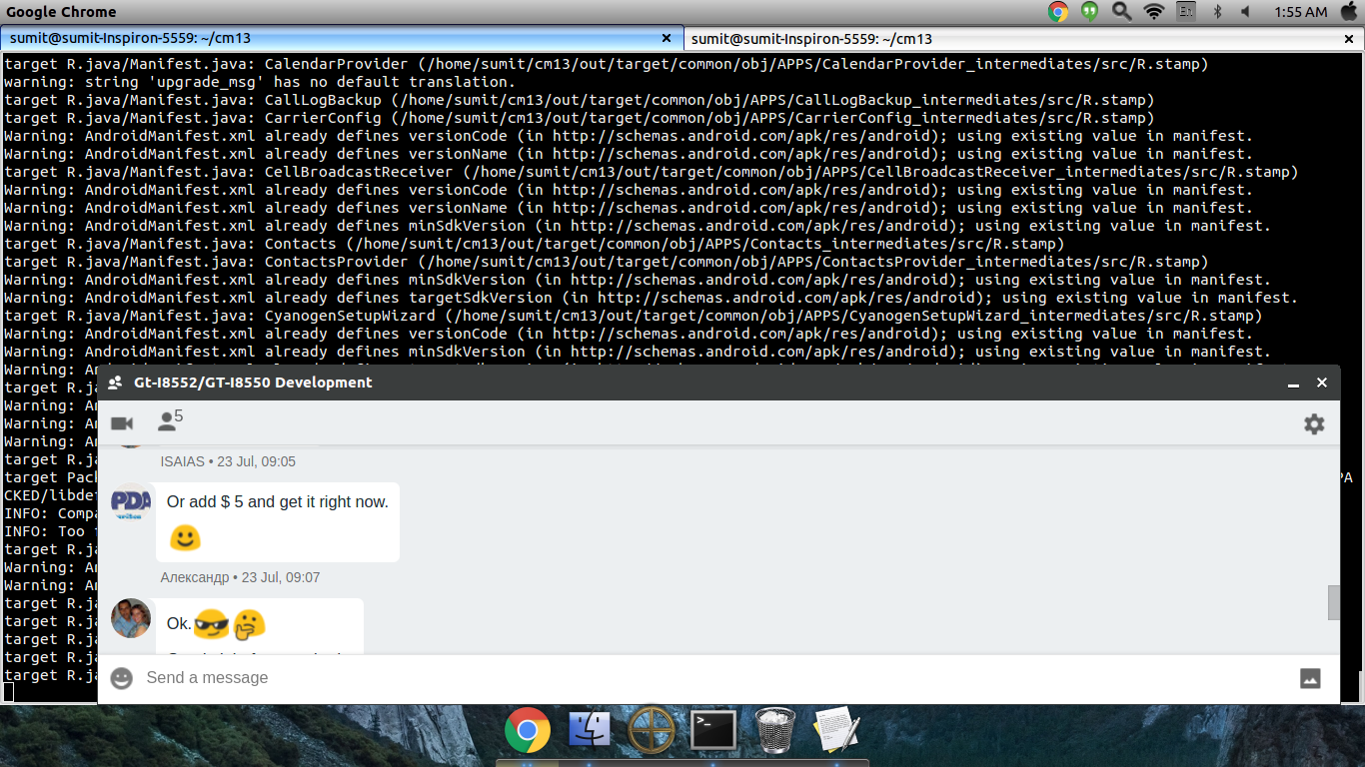Click the 1:55 AM clock
This screenshot has height=767, width=1365.
tap(1301, 12)
